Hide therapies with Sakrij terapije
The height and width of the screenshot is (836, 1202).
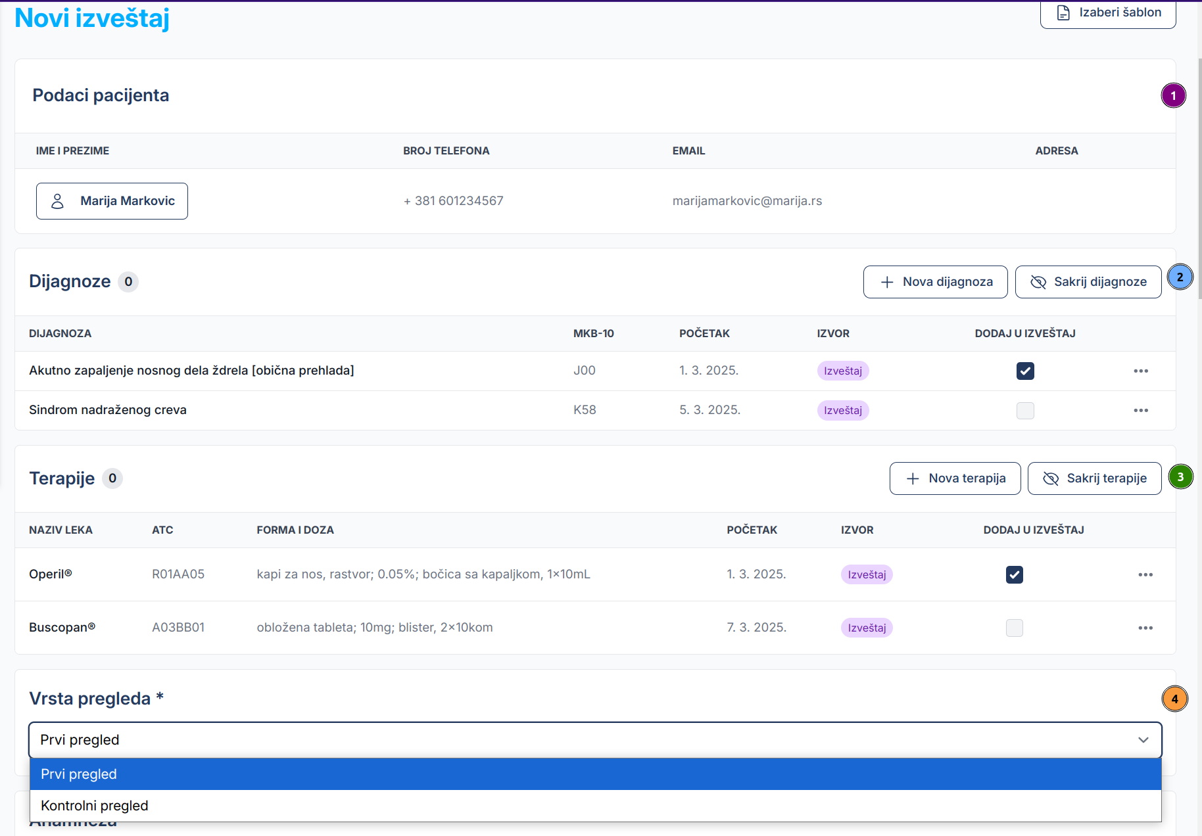point(1094,478)
